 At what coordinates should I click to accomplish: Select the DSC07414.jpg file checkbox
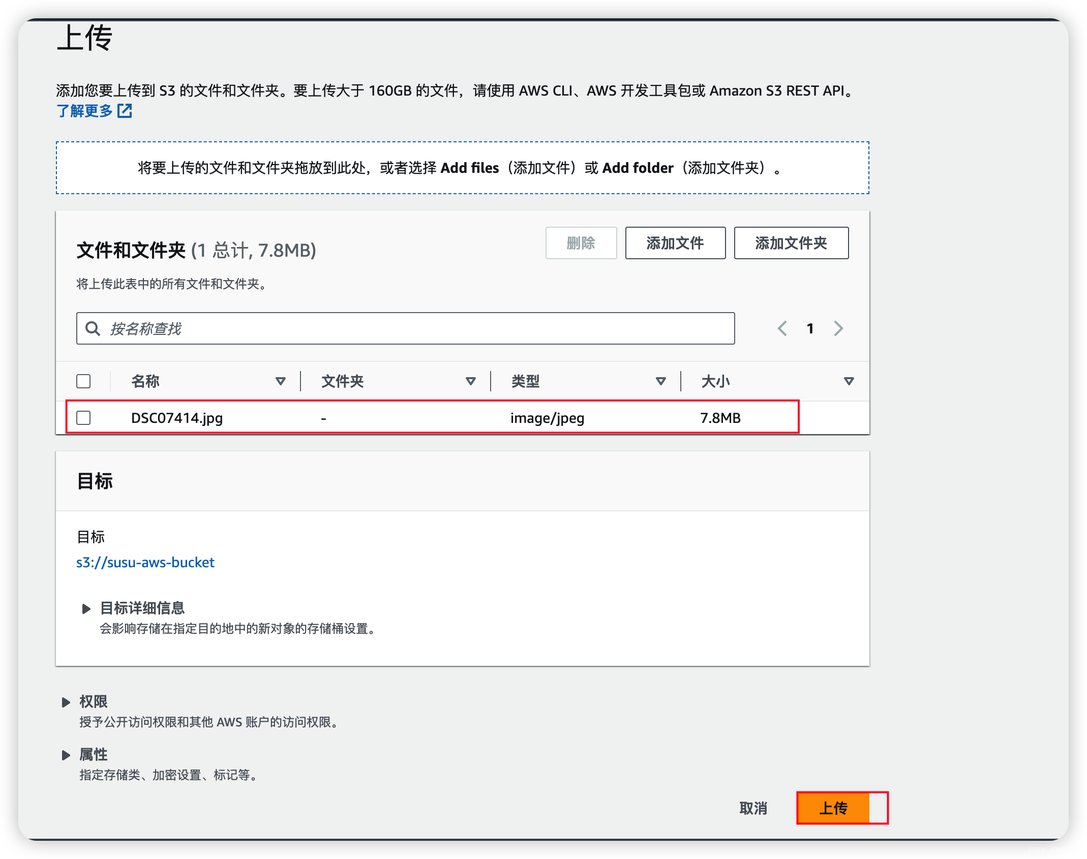(85, 418)
